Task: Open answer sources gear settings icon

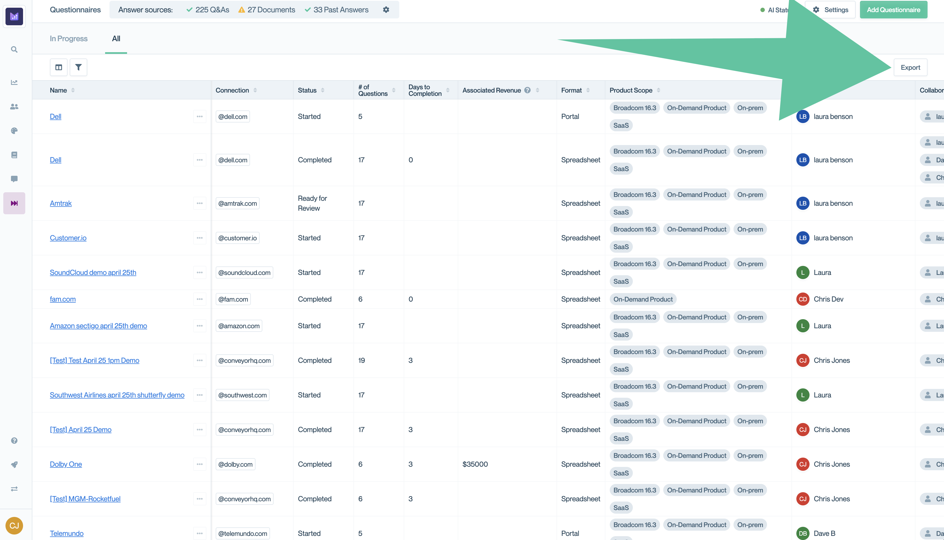Action: pos(386,10)
